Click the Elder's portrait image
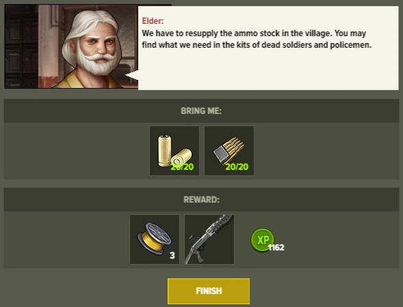403x307 pixels. click(71, 46)
